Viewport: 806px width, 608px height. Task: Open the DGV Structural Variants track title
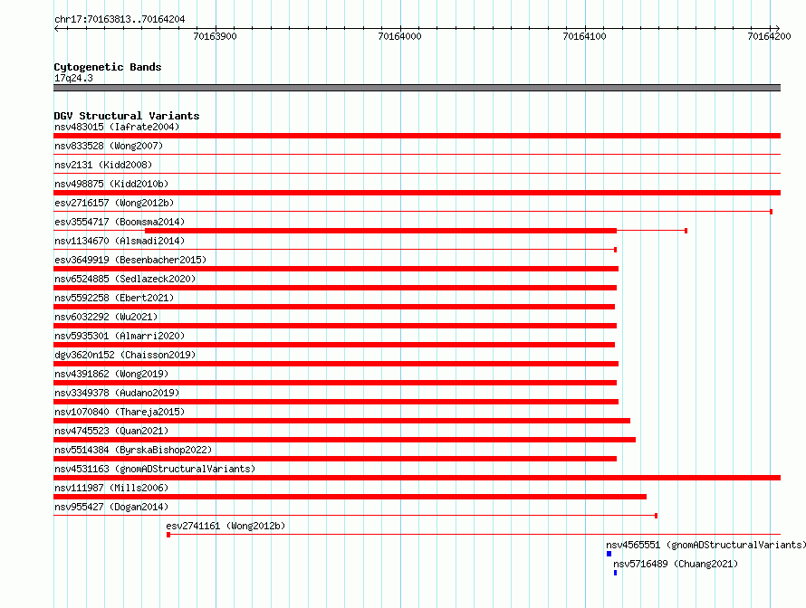coord(127,116)
